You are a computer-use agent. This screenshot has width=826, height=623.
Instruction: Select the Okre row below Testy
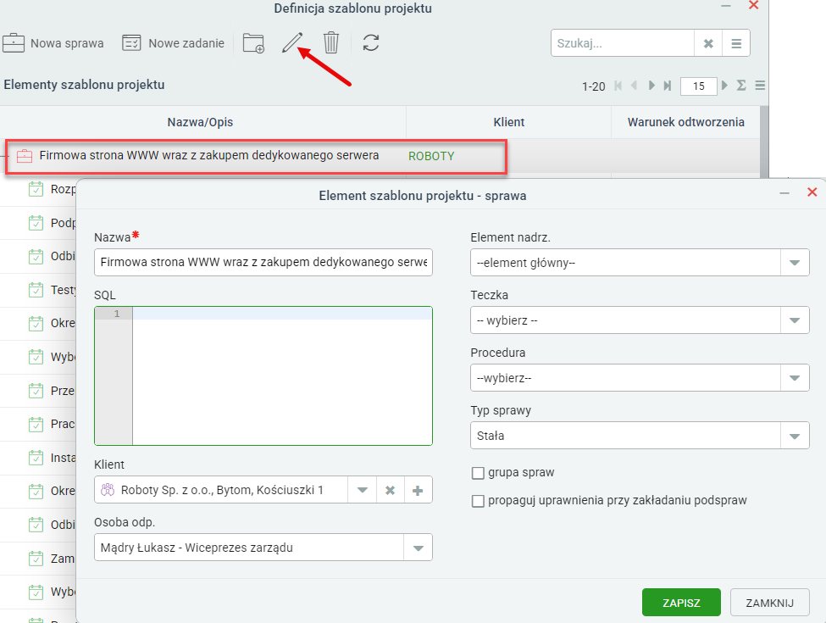coord(38,324)
